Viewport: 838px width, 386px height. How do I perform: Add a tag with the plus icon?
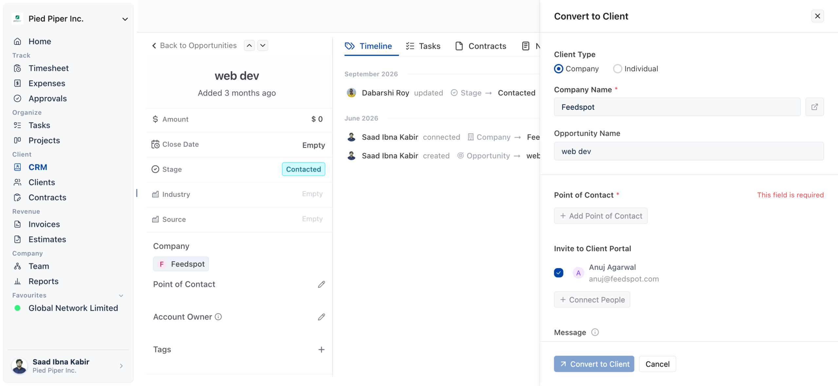coord(321,349)
